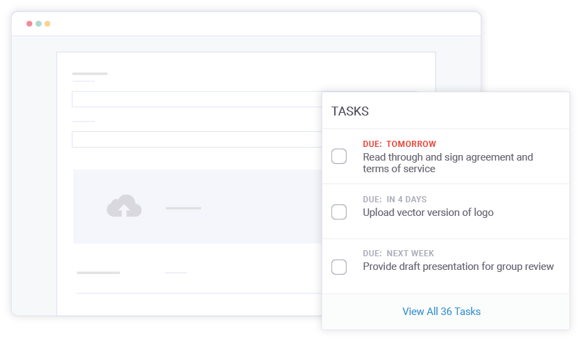Select the thick placeholder tab below upload area
Image resolution: width=581 pixels, height=341 pixels.
coord(98,273)
